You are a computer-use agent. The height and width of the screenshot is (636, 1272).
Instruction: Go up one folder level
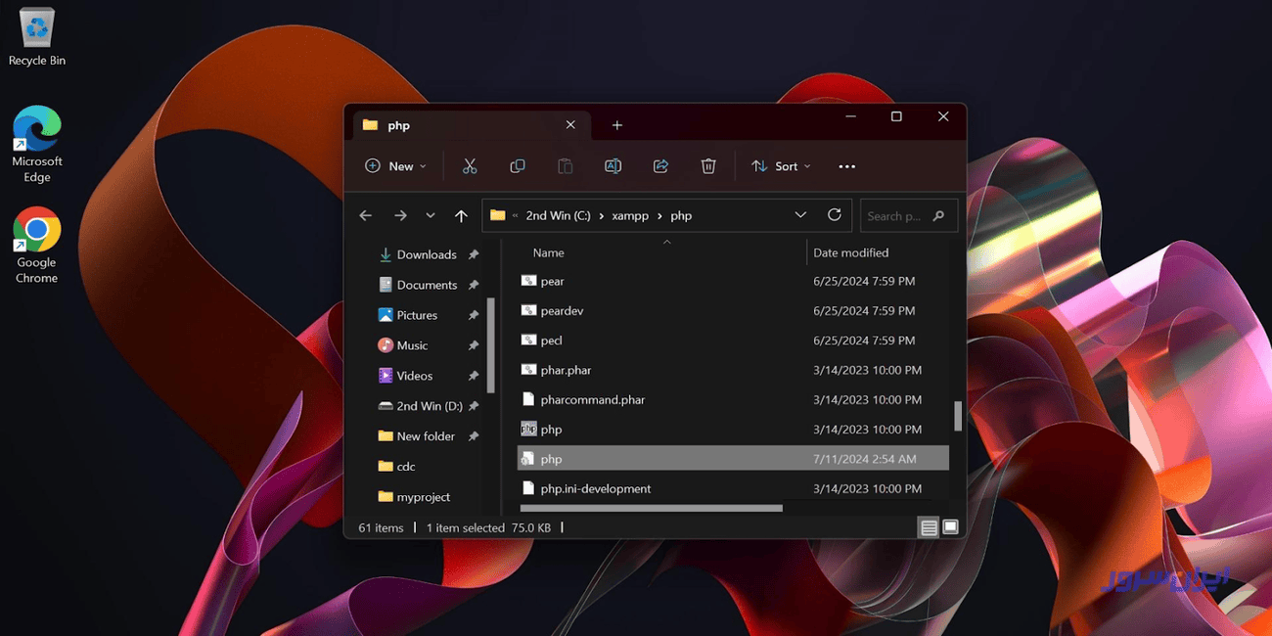pos(461,216)
